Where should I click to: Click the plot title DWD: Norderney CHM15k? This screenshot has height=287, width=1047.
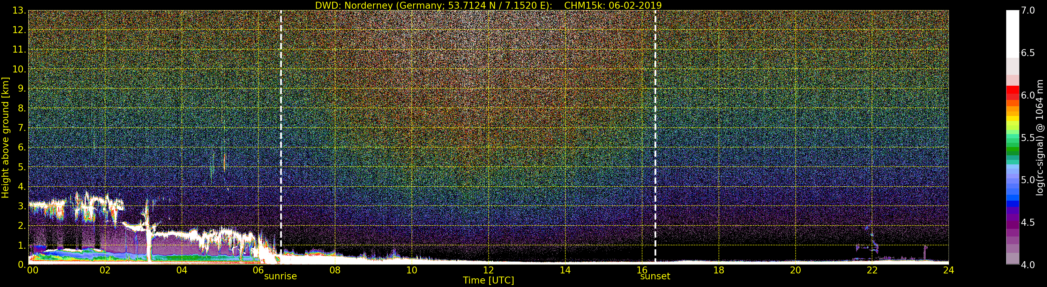tap(488, 5)
